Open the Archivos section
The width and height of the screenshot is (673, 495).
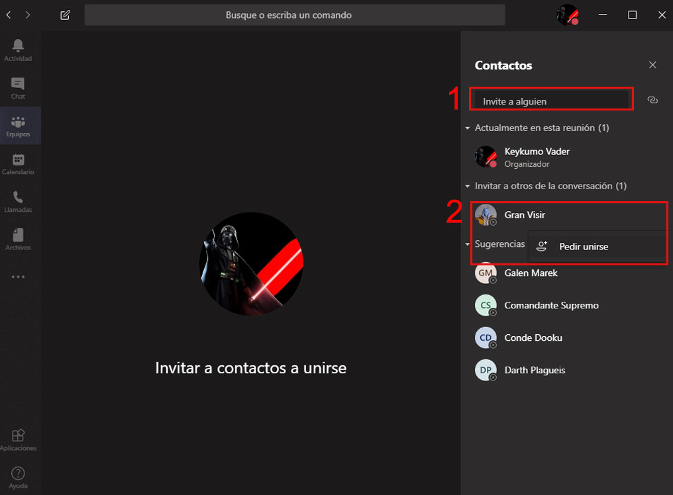(18, 238)
